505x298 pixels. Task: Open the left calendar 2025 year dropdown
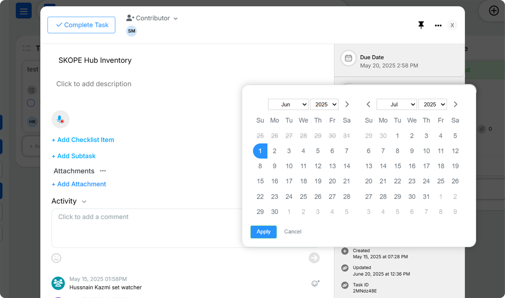(x=324, y=104)
